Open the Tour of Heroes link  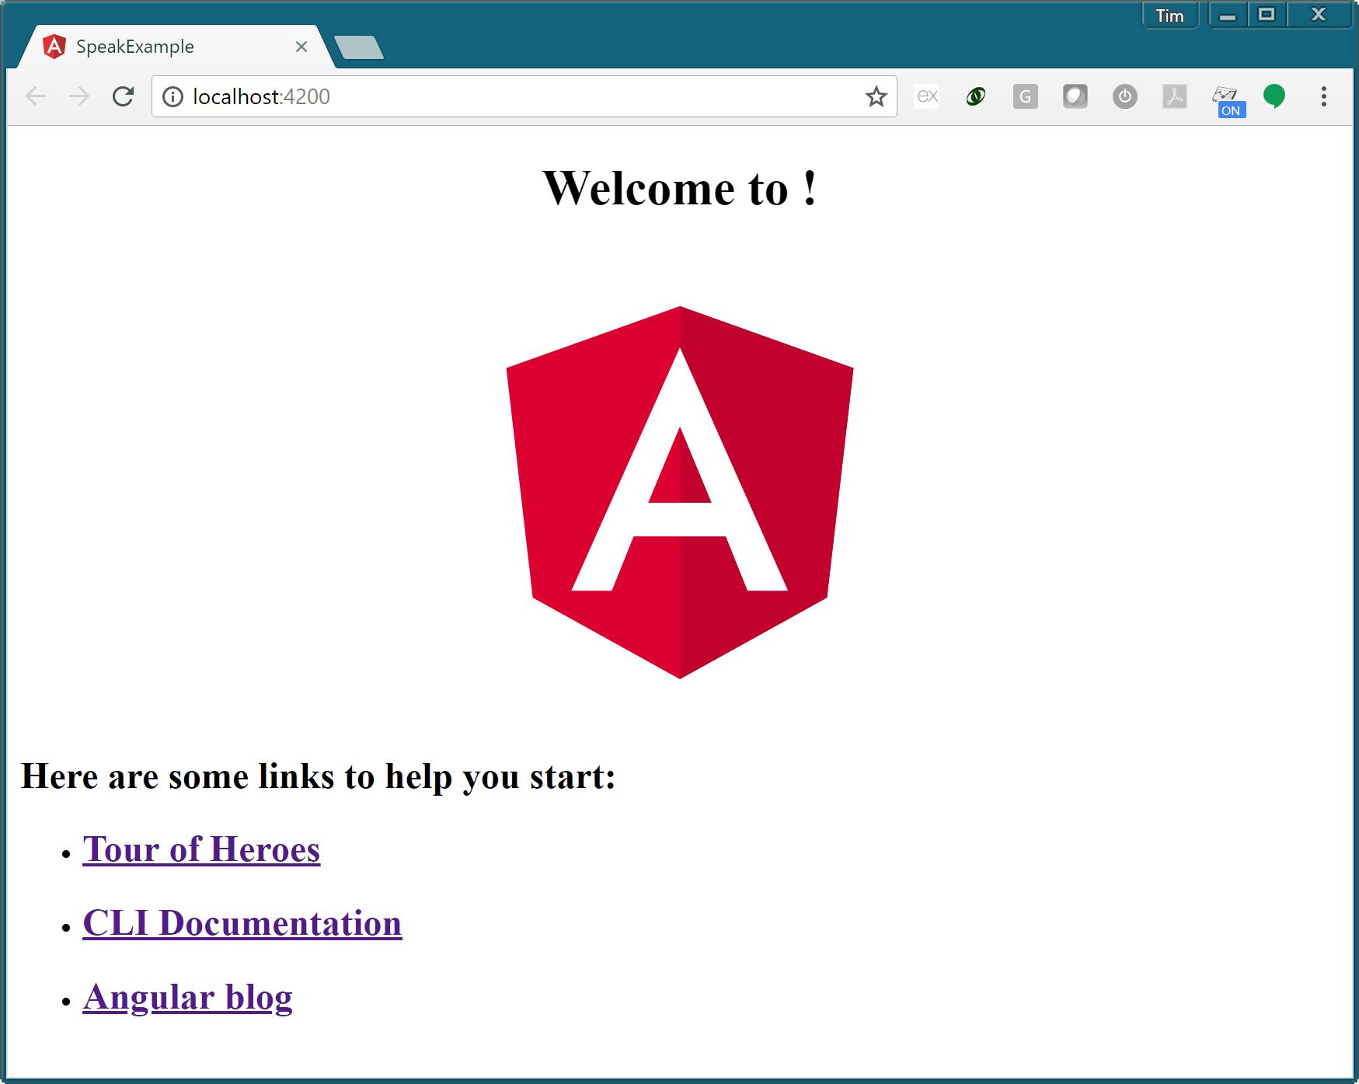(201, 849)
